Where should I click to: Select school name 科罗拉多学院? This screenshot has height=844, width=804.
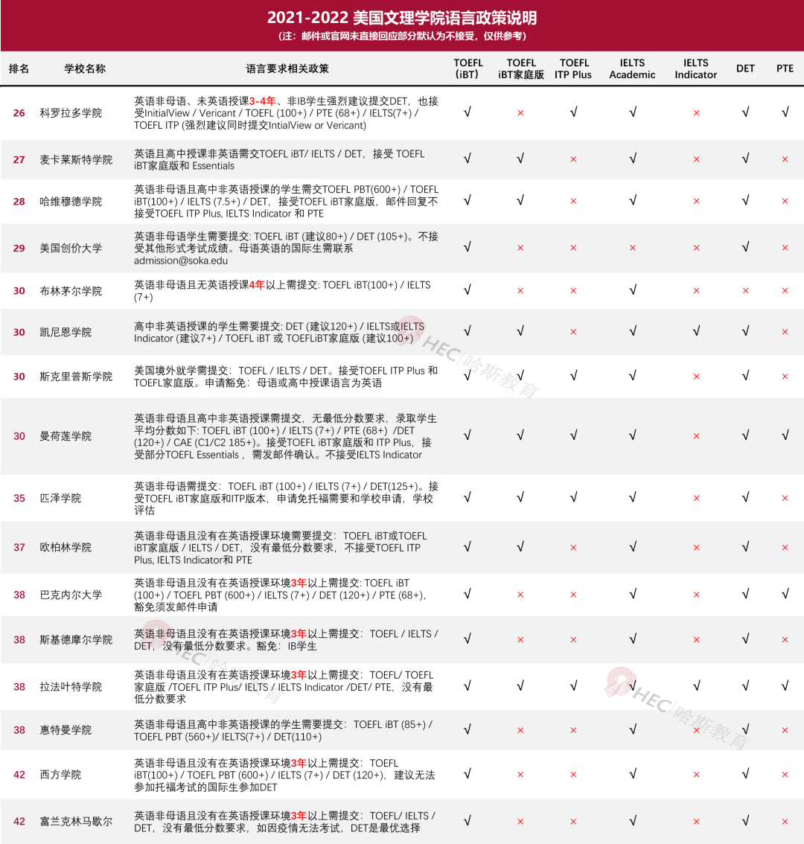point(71,113)
